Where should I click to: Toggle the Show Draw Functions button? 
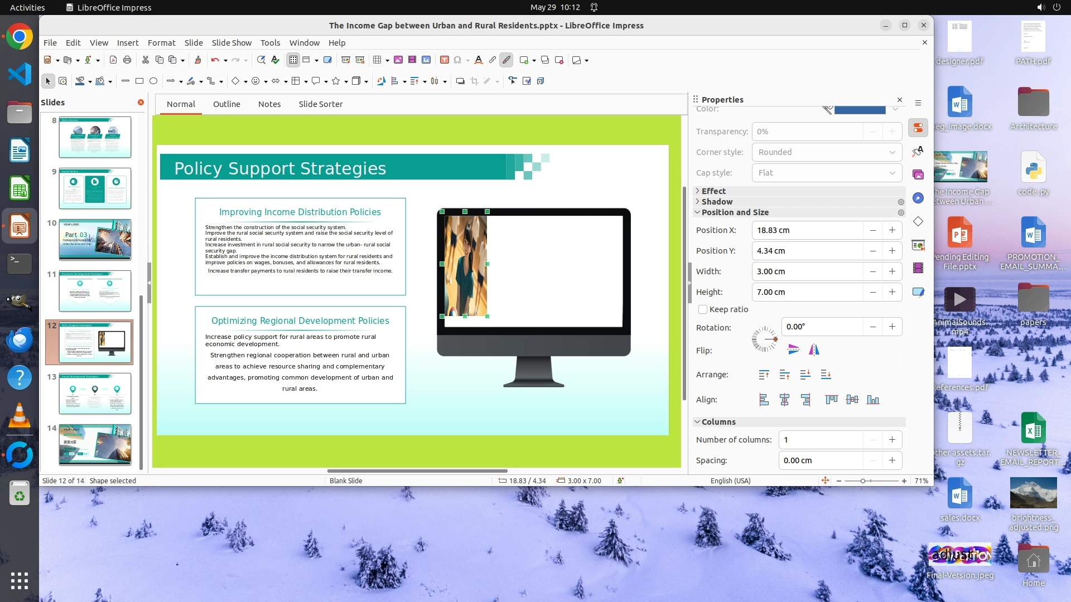click(x=506, y=60)
